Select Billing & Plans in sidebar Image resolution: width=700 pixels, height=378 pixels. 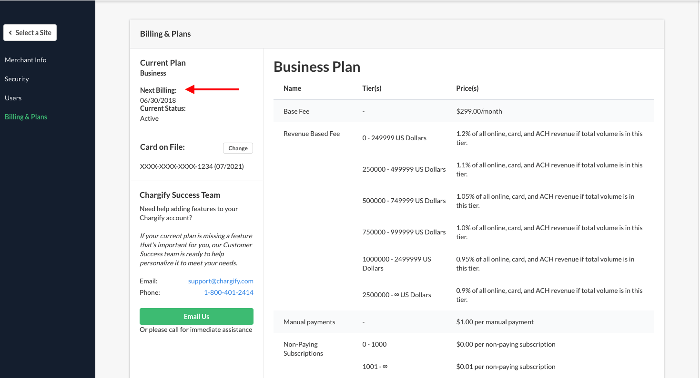(26, 117)
